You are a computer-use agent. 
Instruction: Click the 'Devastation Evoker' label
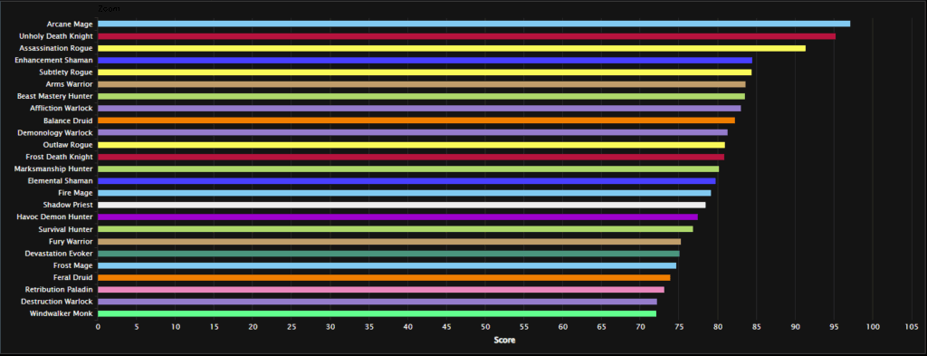click(x=59, y=253)
